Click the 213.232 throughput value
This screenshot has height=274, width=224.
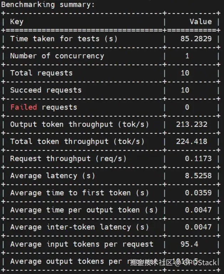(x=192, y=125)
